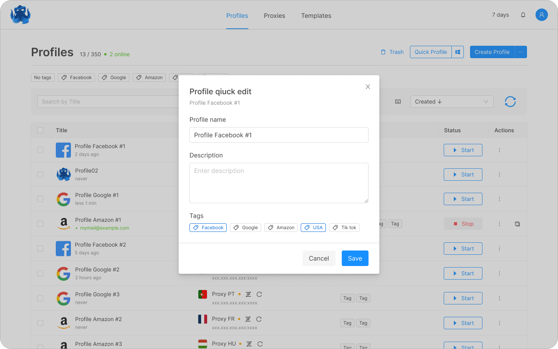Toggle the Facebook tag in the quick edit dialog
The width and height of the screenshot is (558, 349).
pyautogui.click(x=208, y=228)
